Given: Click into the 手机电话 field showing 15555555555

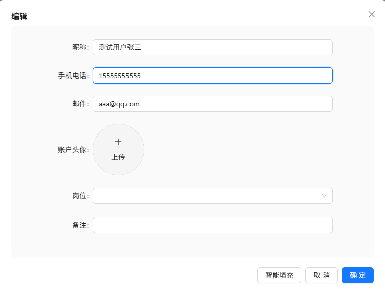Looking at the screenshot, I should pyautogui.click(x=212, y=76).
